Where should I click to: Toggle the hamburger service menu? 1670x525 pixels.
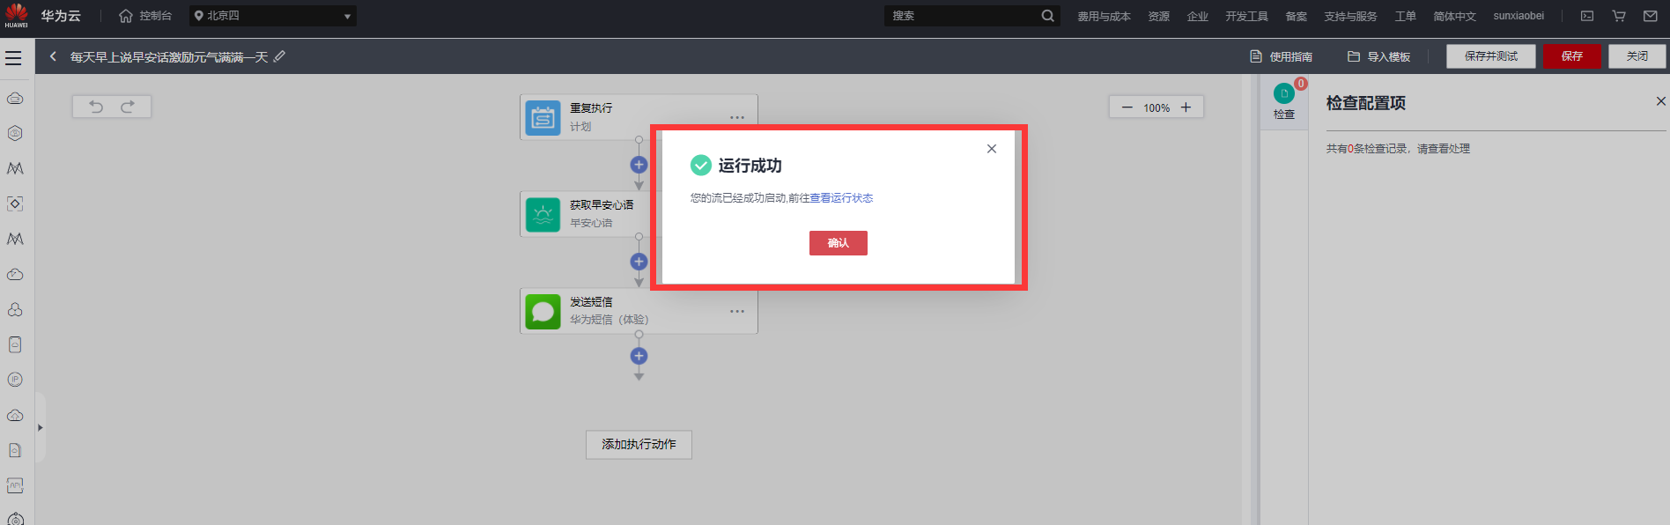[13, 58]
